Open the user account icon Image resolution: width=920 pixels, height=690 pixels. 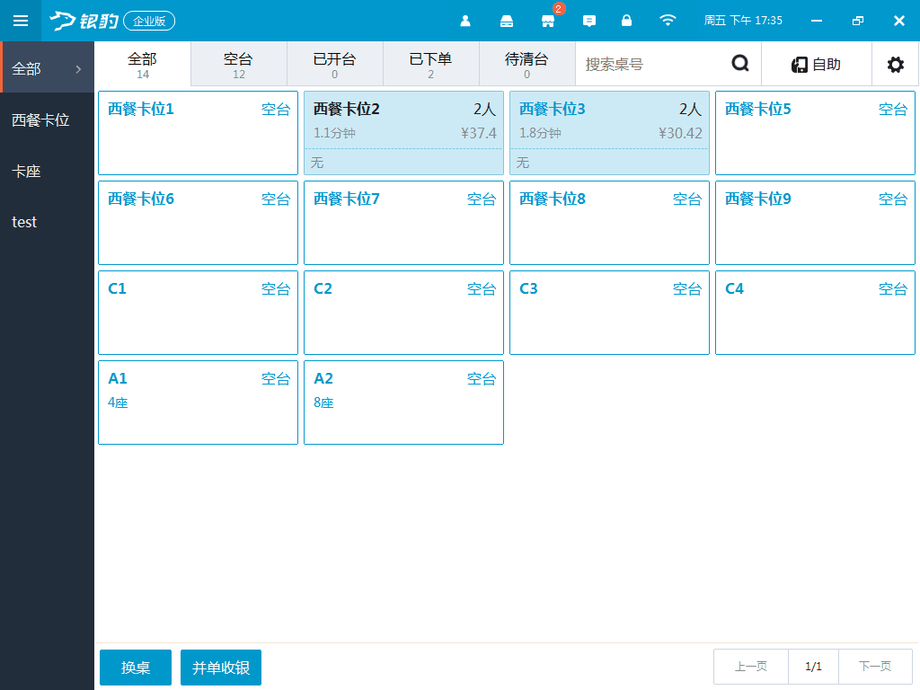tap(465, 22)
